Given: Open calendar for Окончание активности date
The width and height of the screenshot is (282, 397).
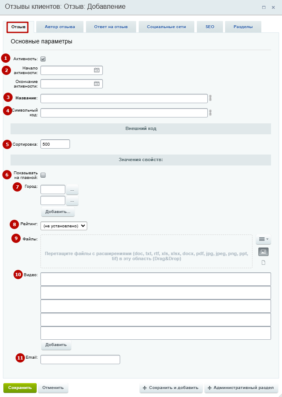Looking at the screenshot, I should tap(97, 83).
